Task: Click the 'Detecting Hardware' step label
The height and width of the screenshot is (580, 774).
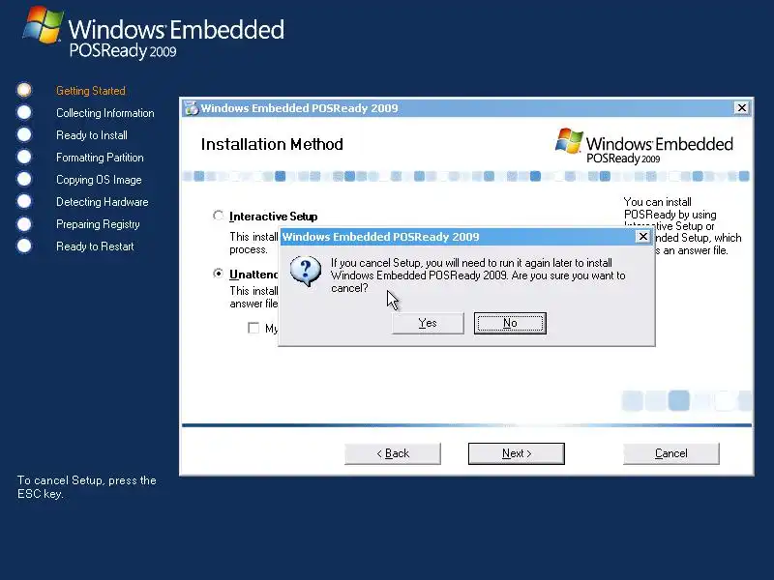Action: [103, 202]
